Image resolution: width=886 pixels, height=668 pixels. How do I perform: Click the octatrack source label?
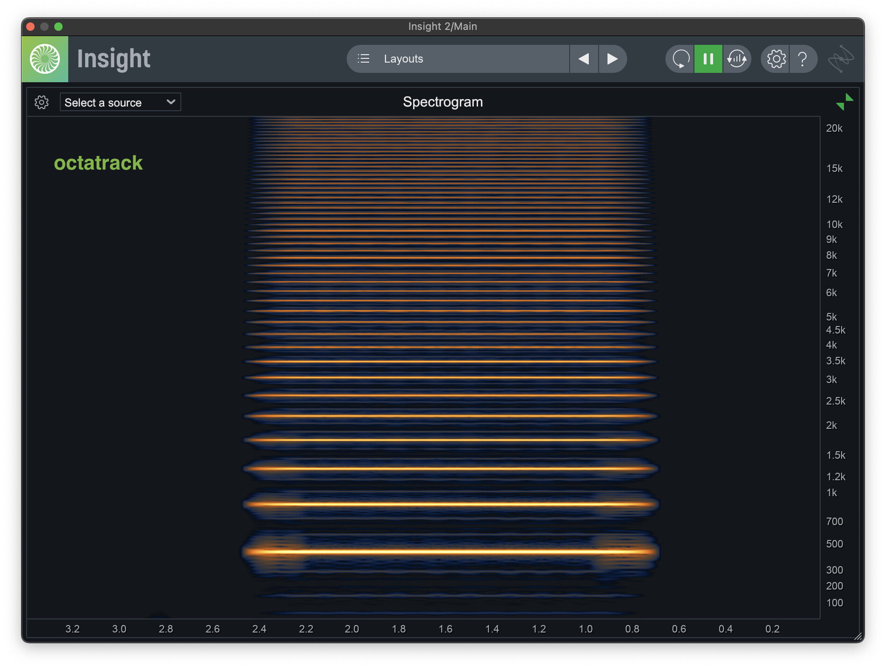tap(98, 163)
